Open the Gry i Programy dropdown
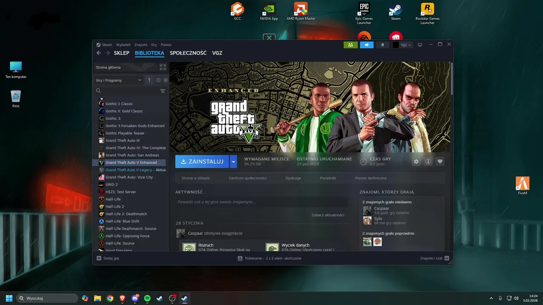 tap(119, 80)
